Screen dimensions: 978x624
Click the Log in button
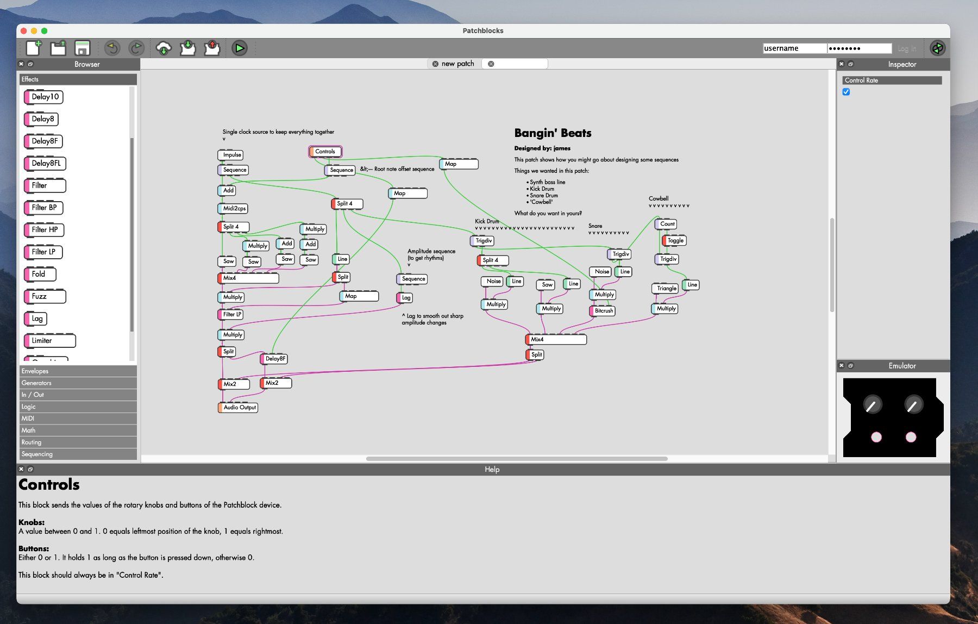(906, 49)
